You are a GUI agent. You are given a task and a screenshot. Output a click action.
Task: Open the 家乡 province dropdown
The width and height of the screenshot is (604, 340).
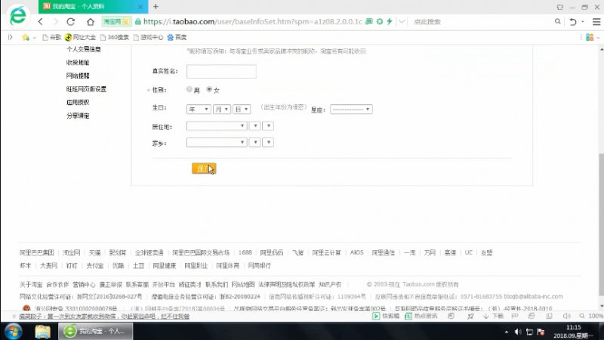(x=217, y=143)
